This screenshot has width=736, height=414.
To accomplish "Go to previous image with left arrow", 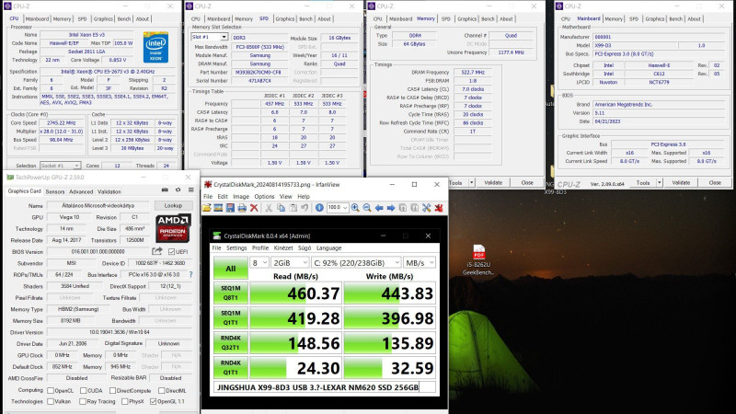I will pos(379,208).
